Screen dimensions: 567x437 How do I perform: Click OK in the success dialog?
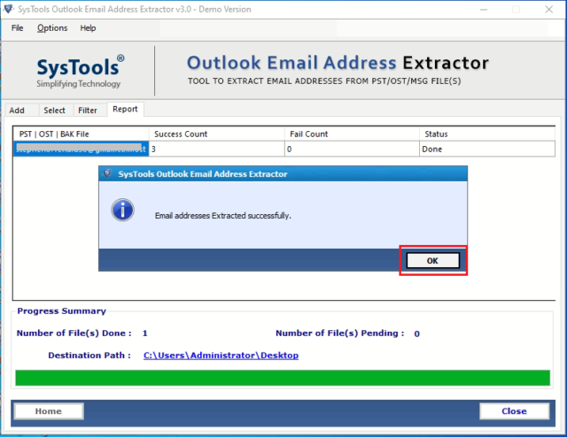[x=433, y=260]
